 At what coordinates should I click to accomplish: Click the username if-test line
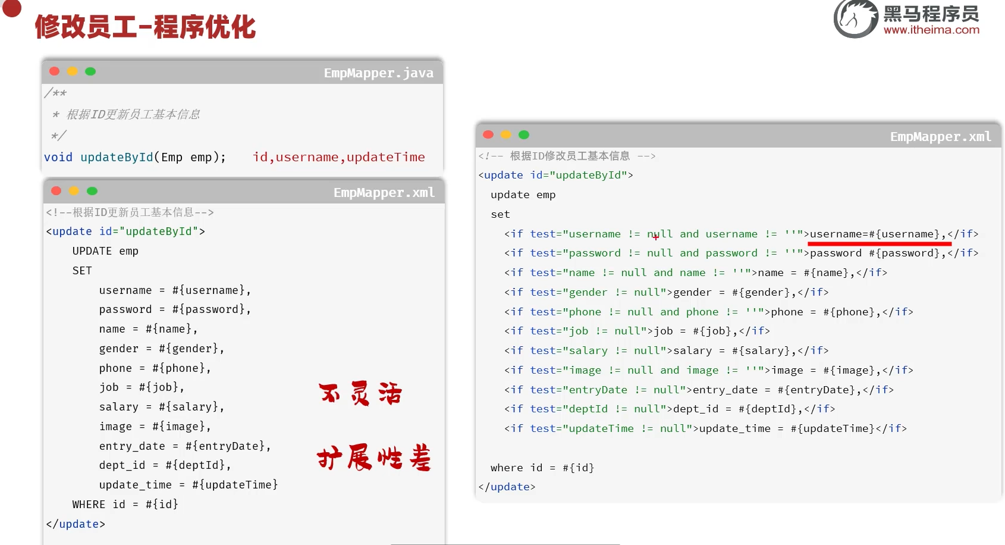[x=741, y=234]
